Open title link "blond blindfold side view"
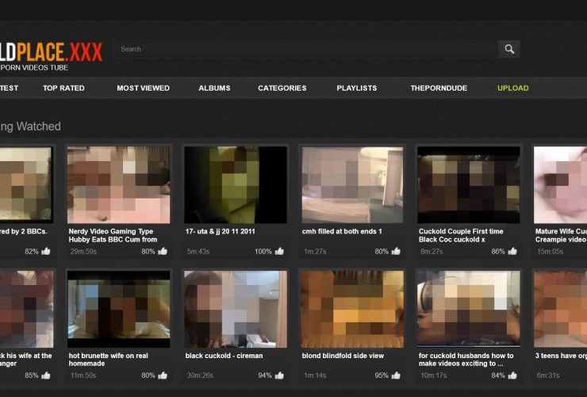The height and width of the screenshot is (397, 587). click(343, 356)
